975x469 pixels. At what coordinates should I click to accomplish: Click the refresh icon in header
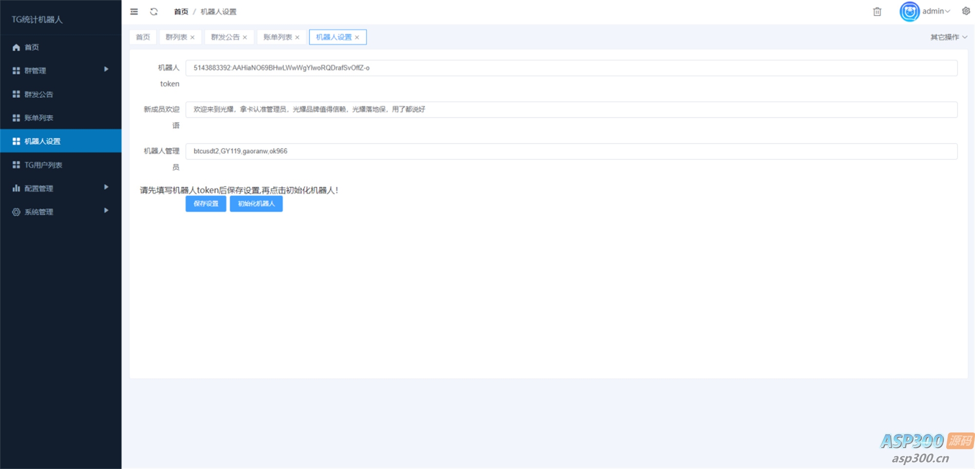tap(154, 12)
